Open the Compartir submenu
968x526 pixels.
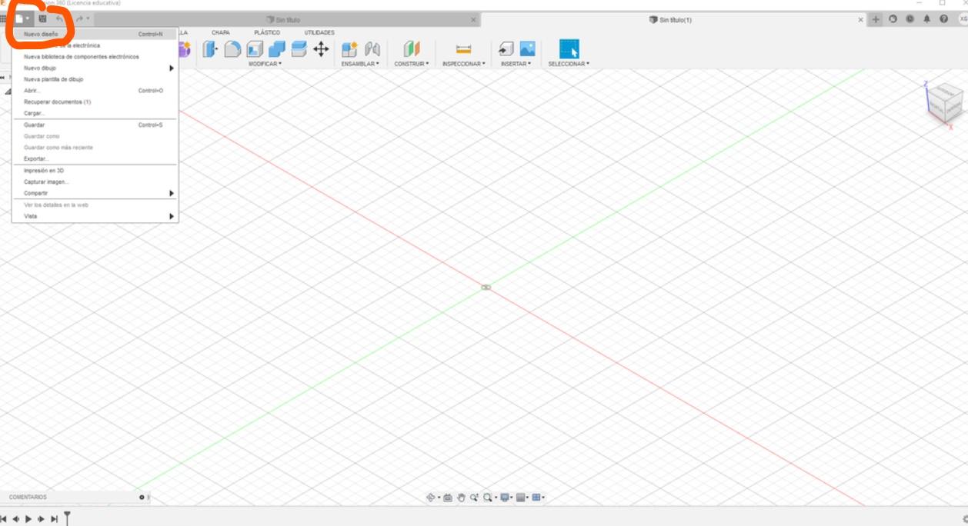(95, 193)
